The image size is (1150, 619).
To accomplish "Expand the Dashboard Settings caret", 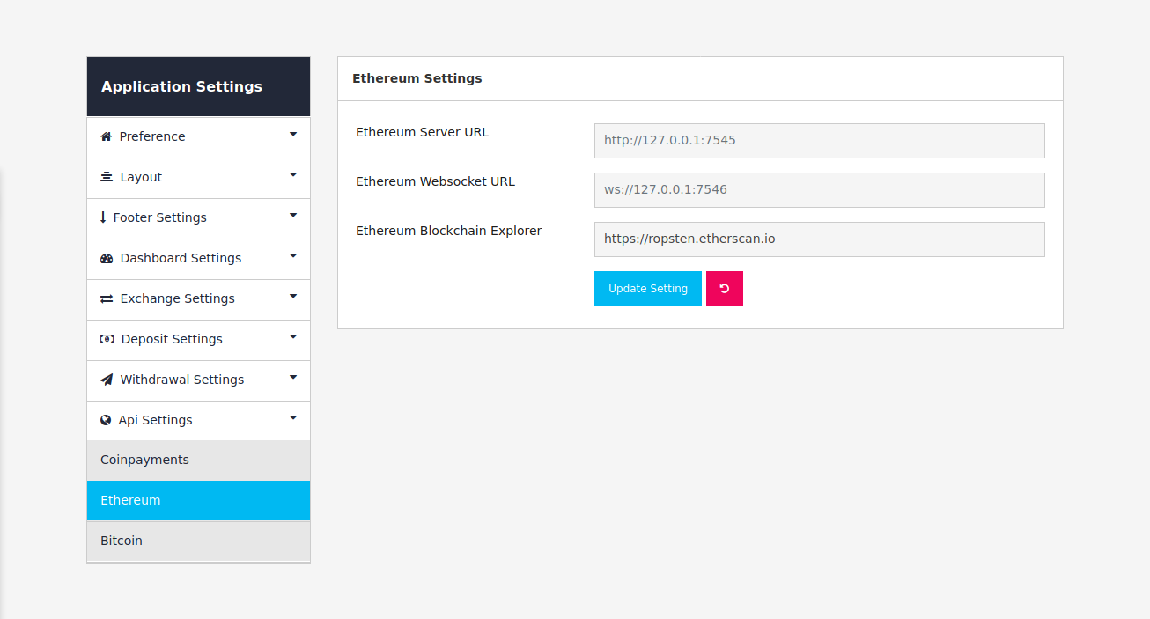I will (293, 256).
